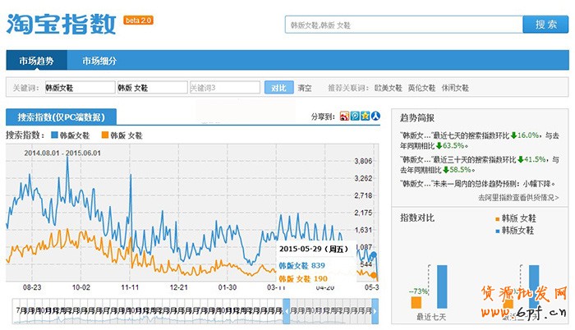The image size is (575, 330).
Task: Open 去阿里指数查看供货情况 link
Action: (517, 198)
